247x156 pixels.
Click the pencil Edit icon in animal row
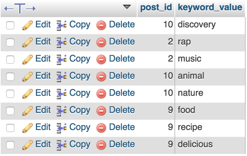coord(27,76)
